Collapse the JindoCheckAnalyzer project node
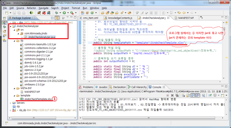Screen dimensions: 231x128 coord(10,26)
